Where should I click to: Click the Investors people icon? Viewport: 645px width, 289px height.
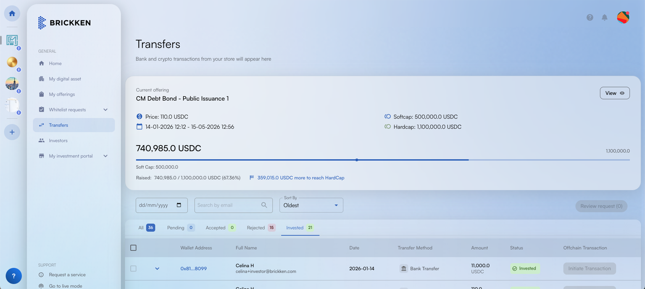[41, 141]
